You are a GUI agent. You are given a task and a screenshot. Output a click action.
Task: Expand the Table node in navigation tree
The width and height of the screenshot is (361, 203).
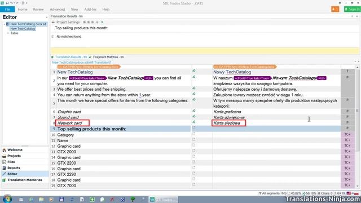pyautogui.click(x=8, y=33)
